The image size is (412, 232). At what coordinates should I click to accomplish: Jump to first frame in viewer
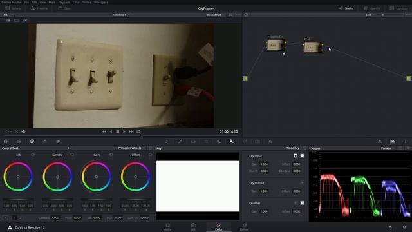point(104,131)
